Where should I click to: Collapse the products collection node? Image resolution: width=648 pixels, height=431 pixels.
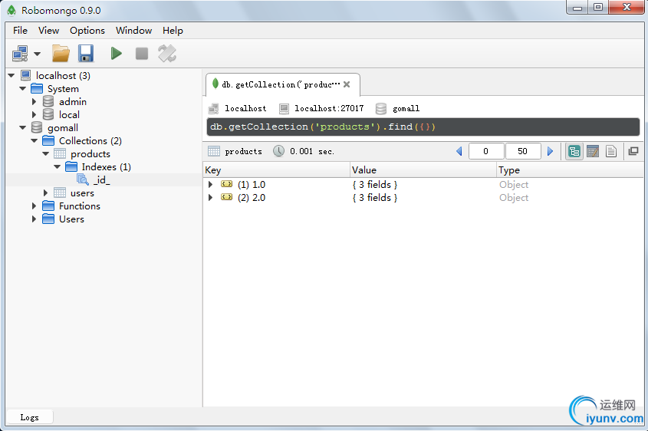coord(46,153)
